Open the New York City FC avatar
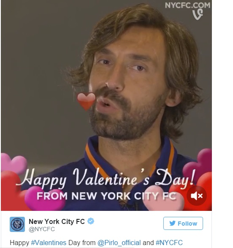The height and width of the screenshot is (248, 233). [x=17, y=224]
